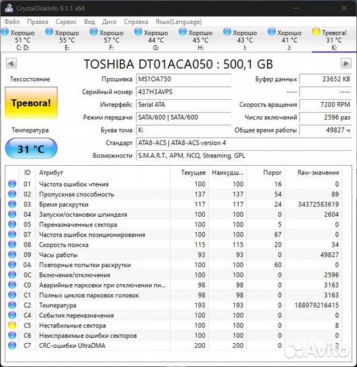Click status icon of Запуски/остановки шпинделя row
357x367 pixels.
click(x=12, y=214)
